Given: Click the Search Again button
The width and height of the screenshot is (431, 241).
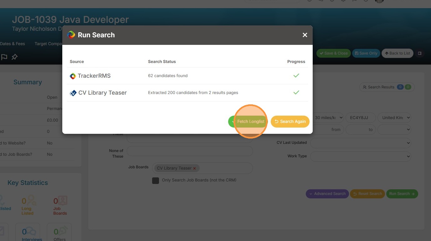Looking at the screenshot, I should 290,122.
